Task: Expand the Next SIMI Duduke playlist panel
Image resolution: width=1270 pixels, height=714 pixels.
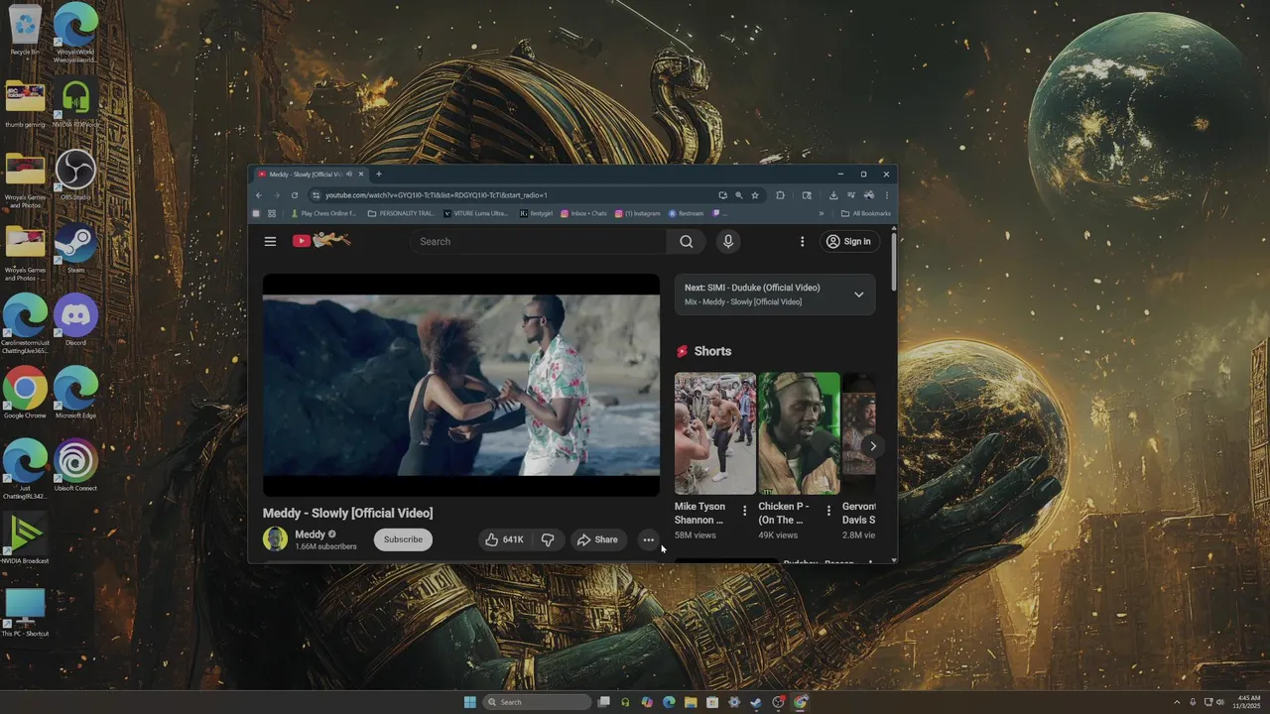Action: click(x=858, y=295)
